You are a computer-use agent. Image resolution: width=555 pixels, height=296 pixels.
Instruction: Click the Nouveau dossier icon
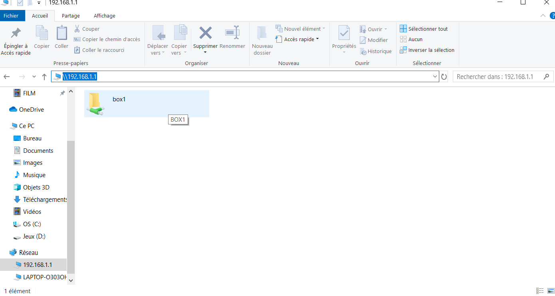pyautogui.click(x=262, y=33)
